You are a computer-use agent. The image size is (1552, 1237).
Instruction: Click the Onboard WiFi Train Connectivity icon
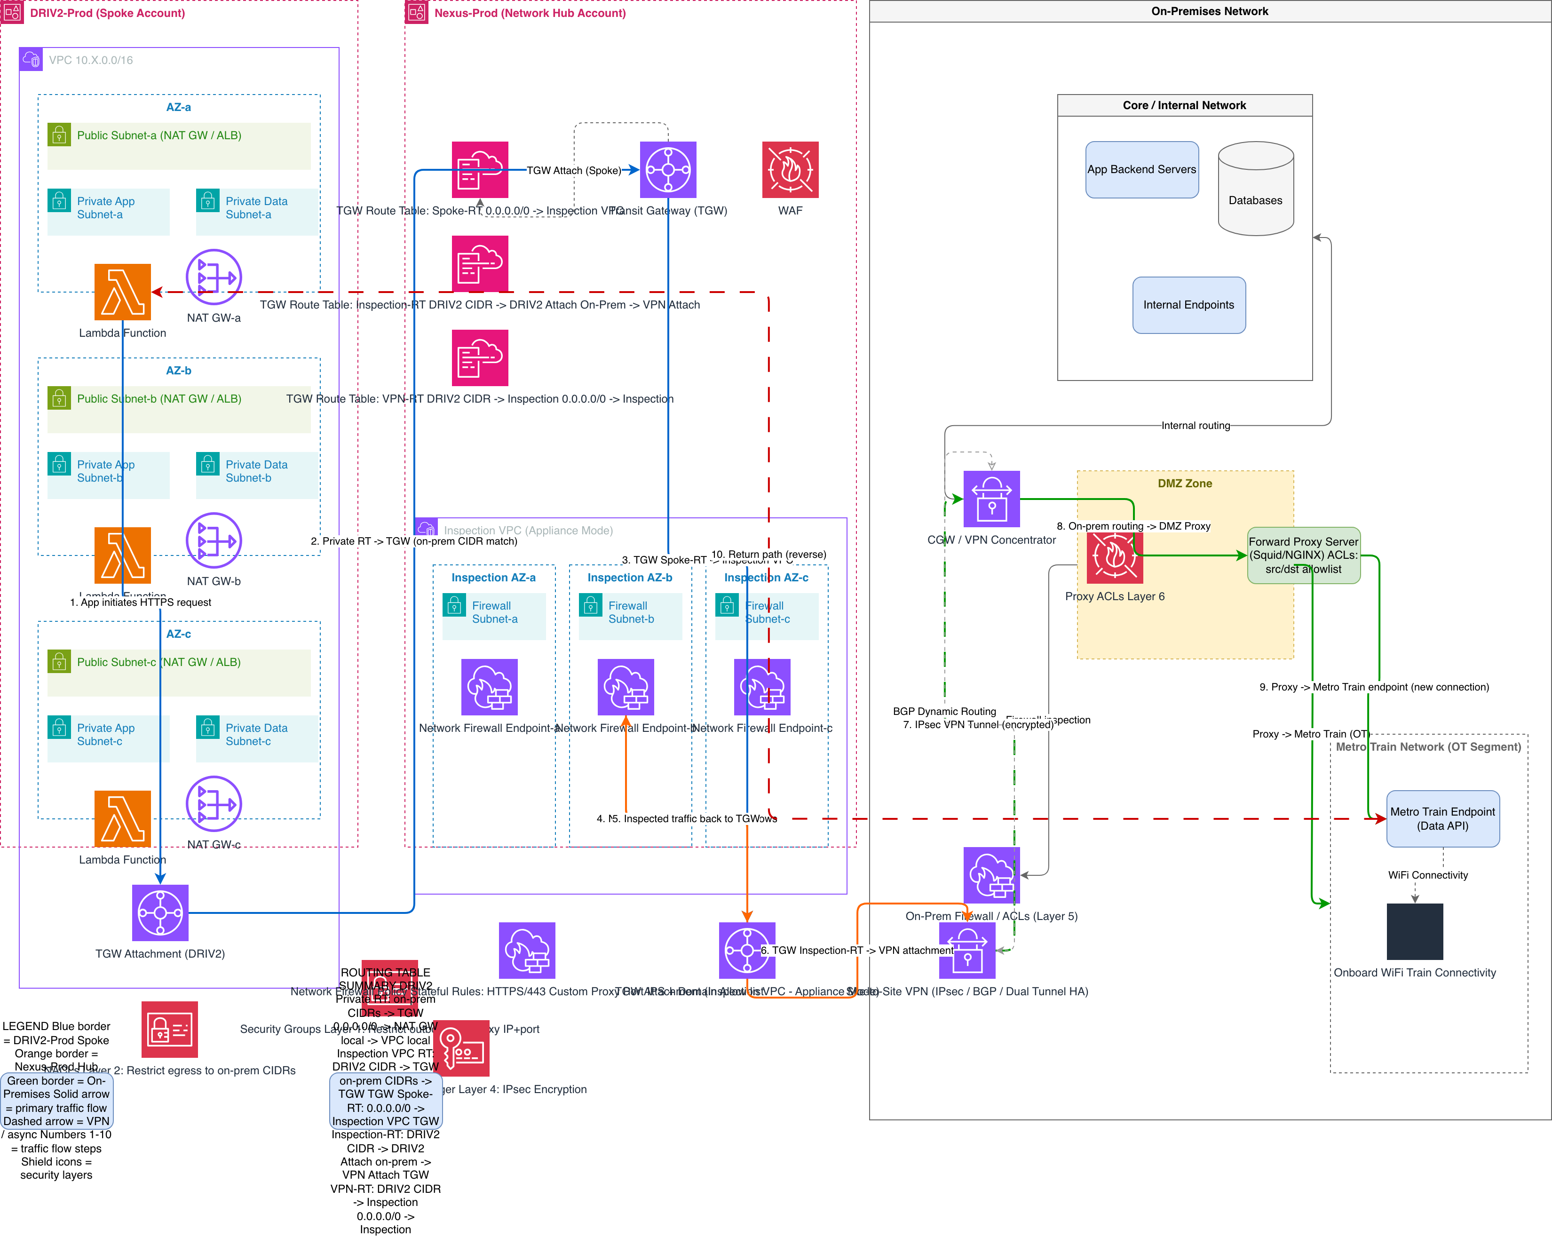(1415, 932)
